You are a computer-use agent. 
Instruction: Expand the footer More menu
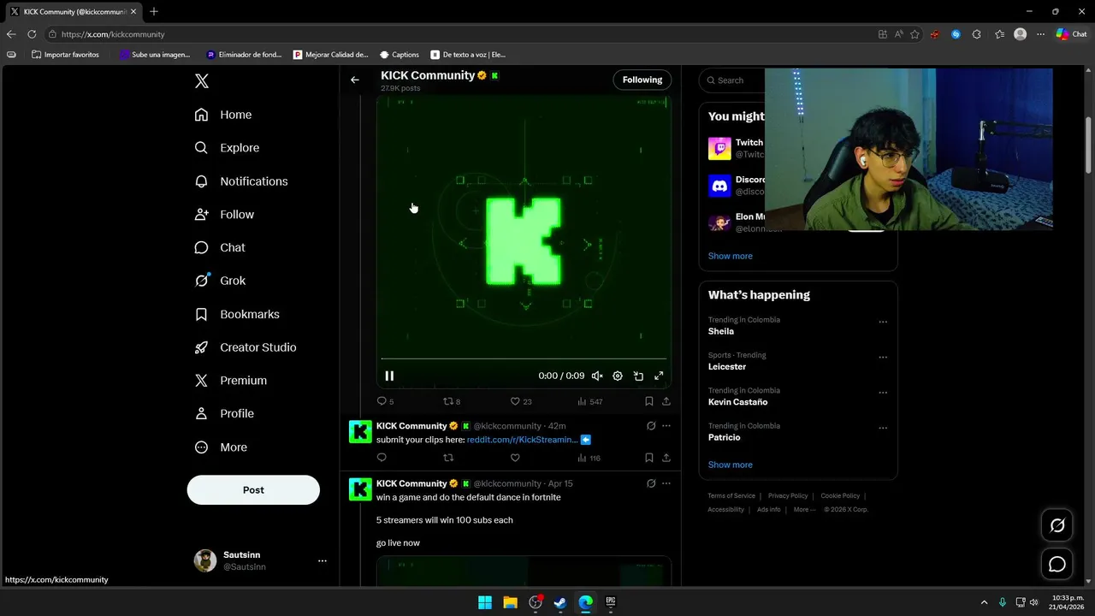804,510
